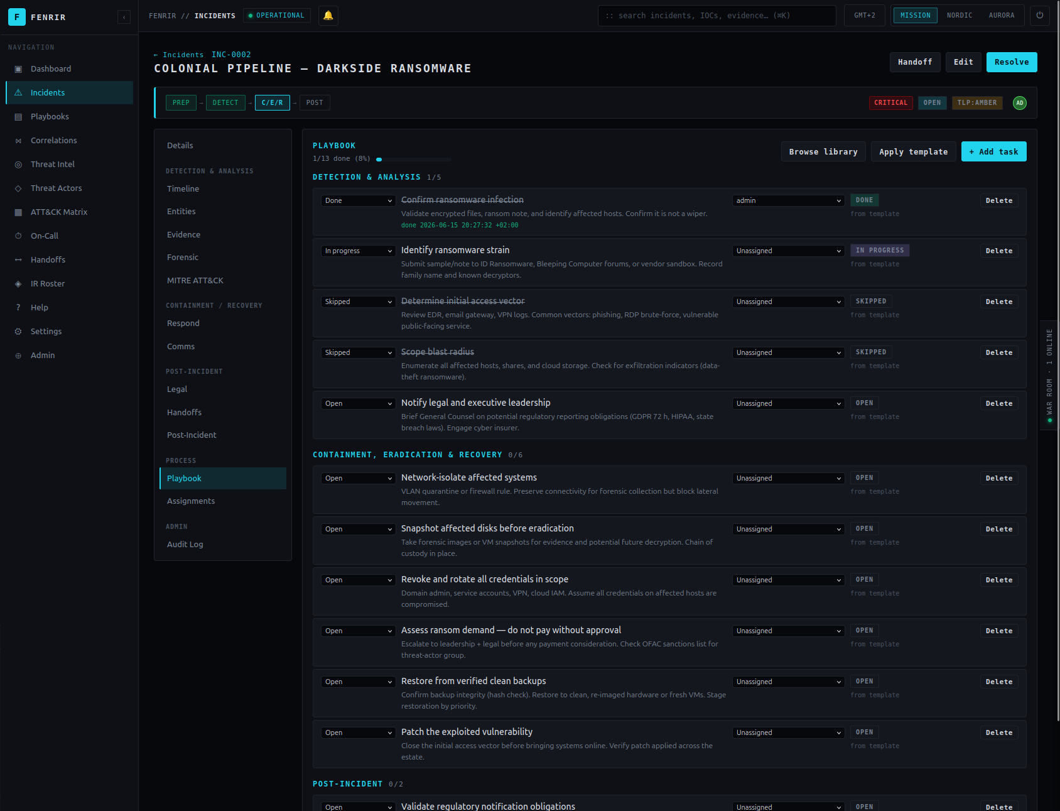This screenshot has width=1060, height=811.
Task: Click the Resolve button
Action: (1012, 62)
